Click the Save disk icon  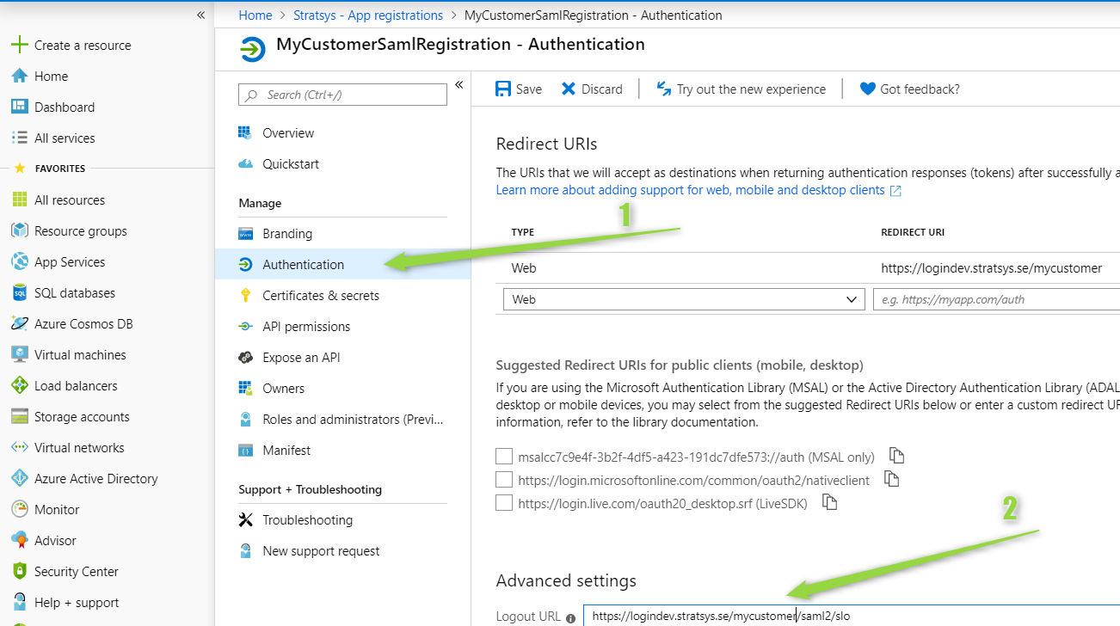tap(503, 89)
